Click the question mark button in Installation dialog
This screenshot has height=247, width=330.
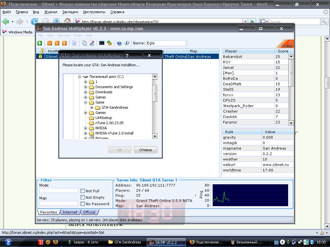point(127,55)
